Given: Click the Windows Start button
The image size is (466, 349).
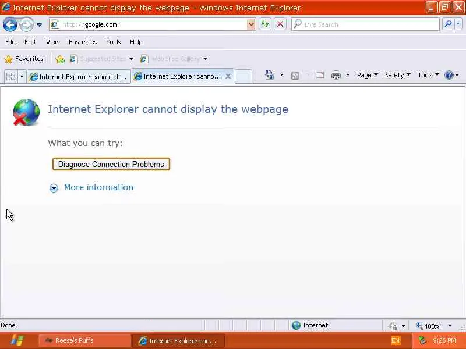Looking at the screenshot, I should [17, 340].
